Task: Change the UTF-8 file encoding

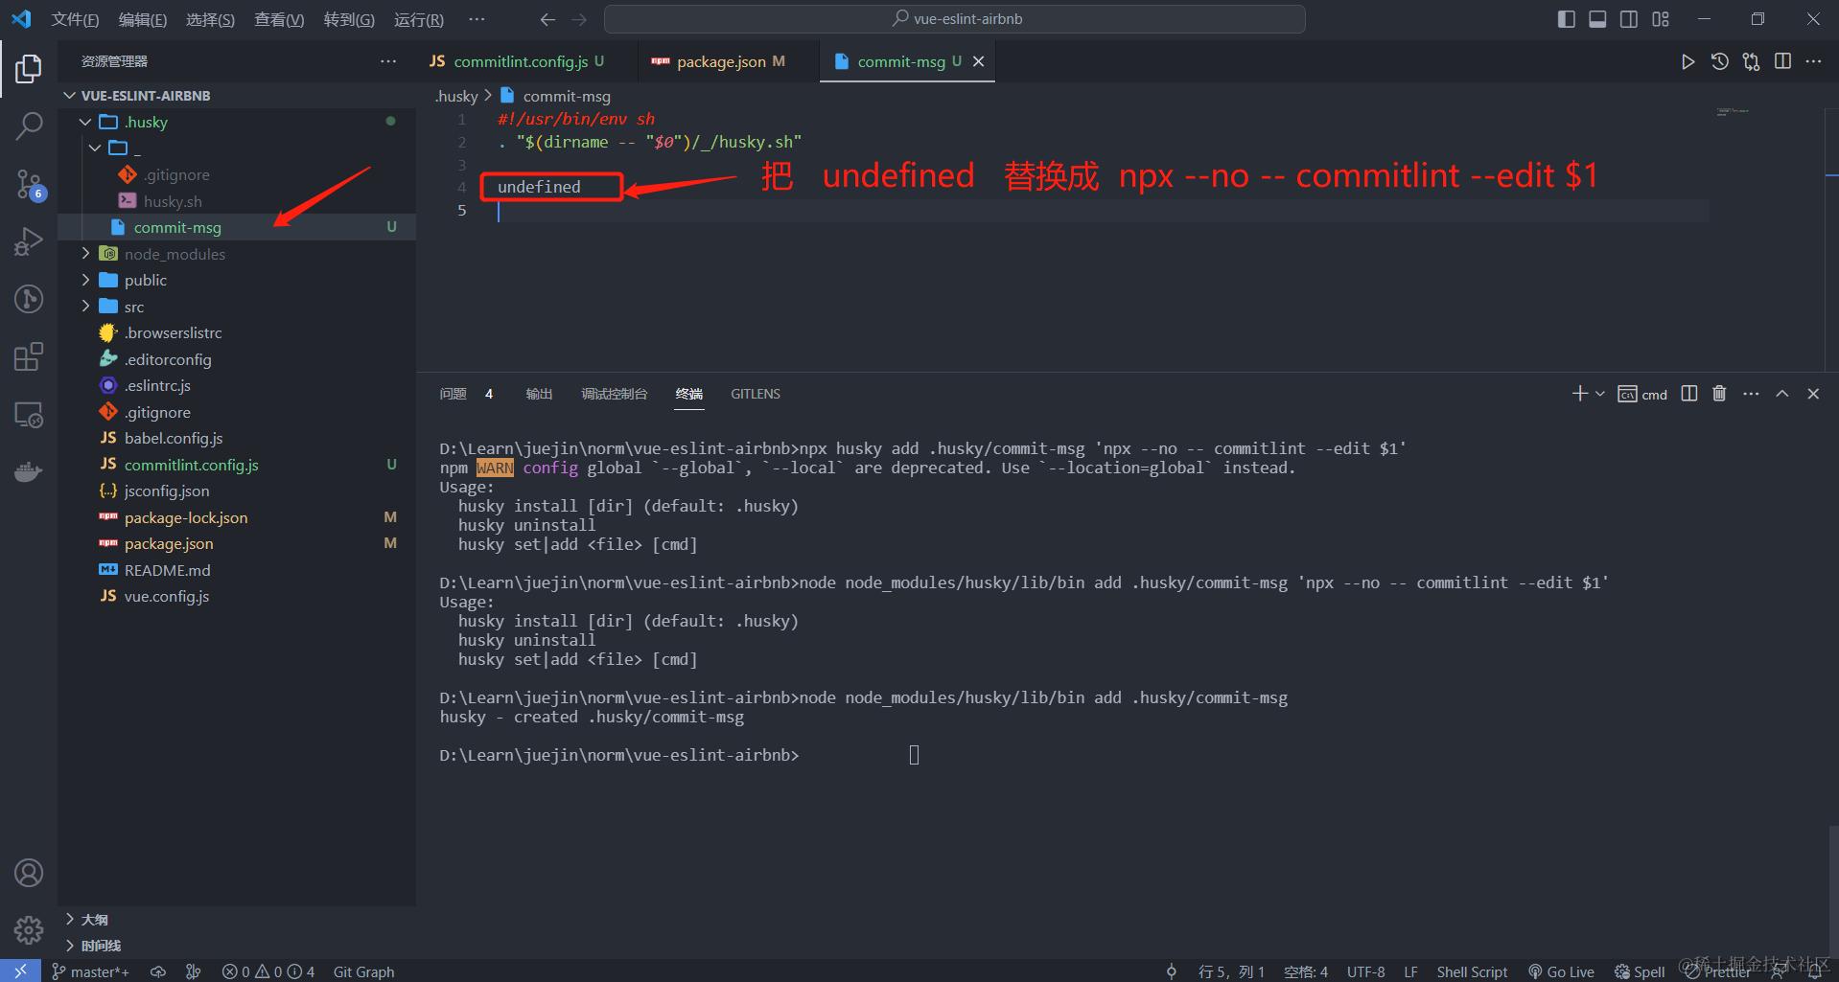Action: point(1365,971)
